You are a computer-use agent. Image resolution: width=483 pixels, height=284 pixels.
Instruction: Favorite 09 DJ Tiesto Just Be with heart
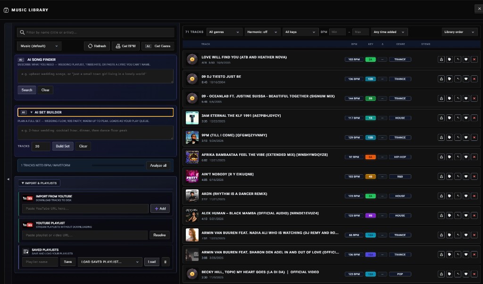[x=466, y=79]
